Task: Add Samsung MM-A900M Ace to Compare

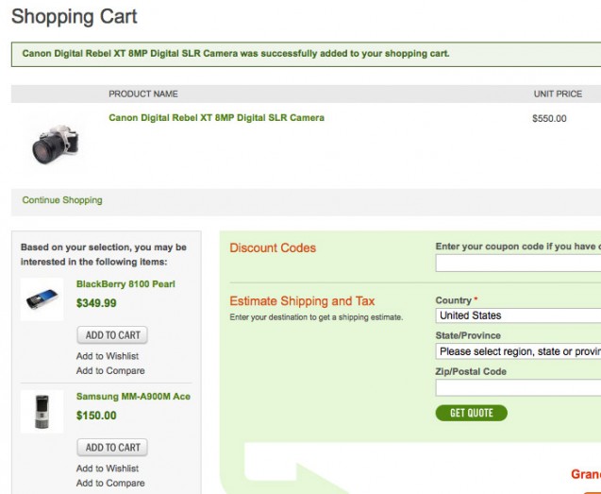Action: (x=110, y=484)
